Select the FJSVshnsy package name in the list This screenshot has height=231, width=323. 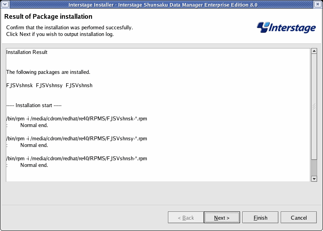coord(49,85)
